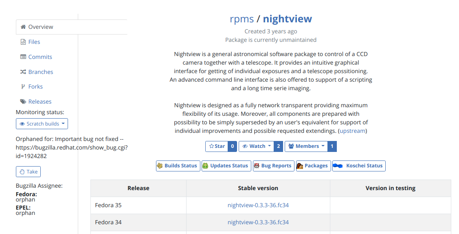
Task: Click the Bug Reports bug icon
Action: 257,166
